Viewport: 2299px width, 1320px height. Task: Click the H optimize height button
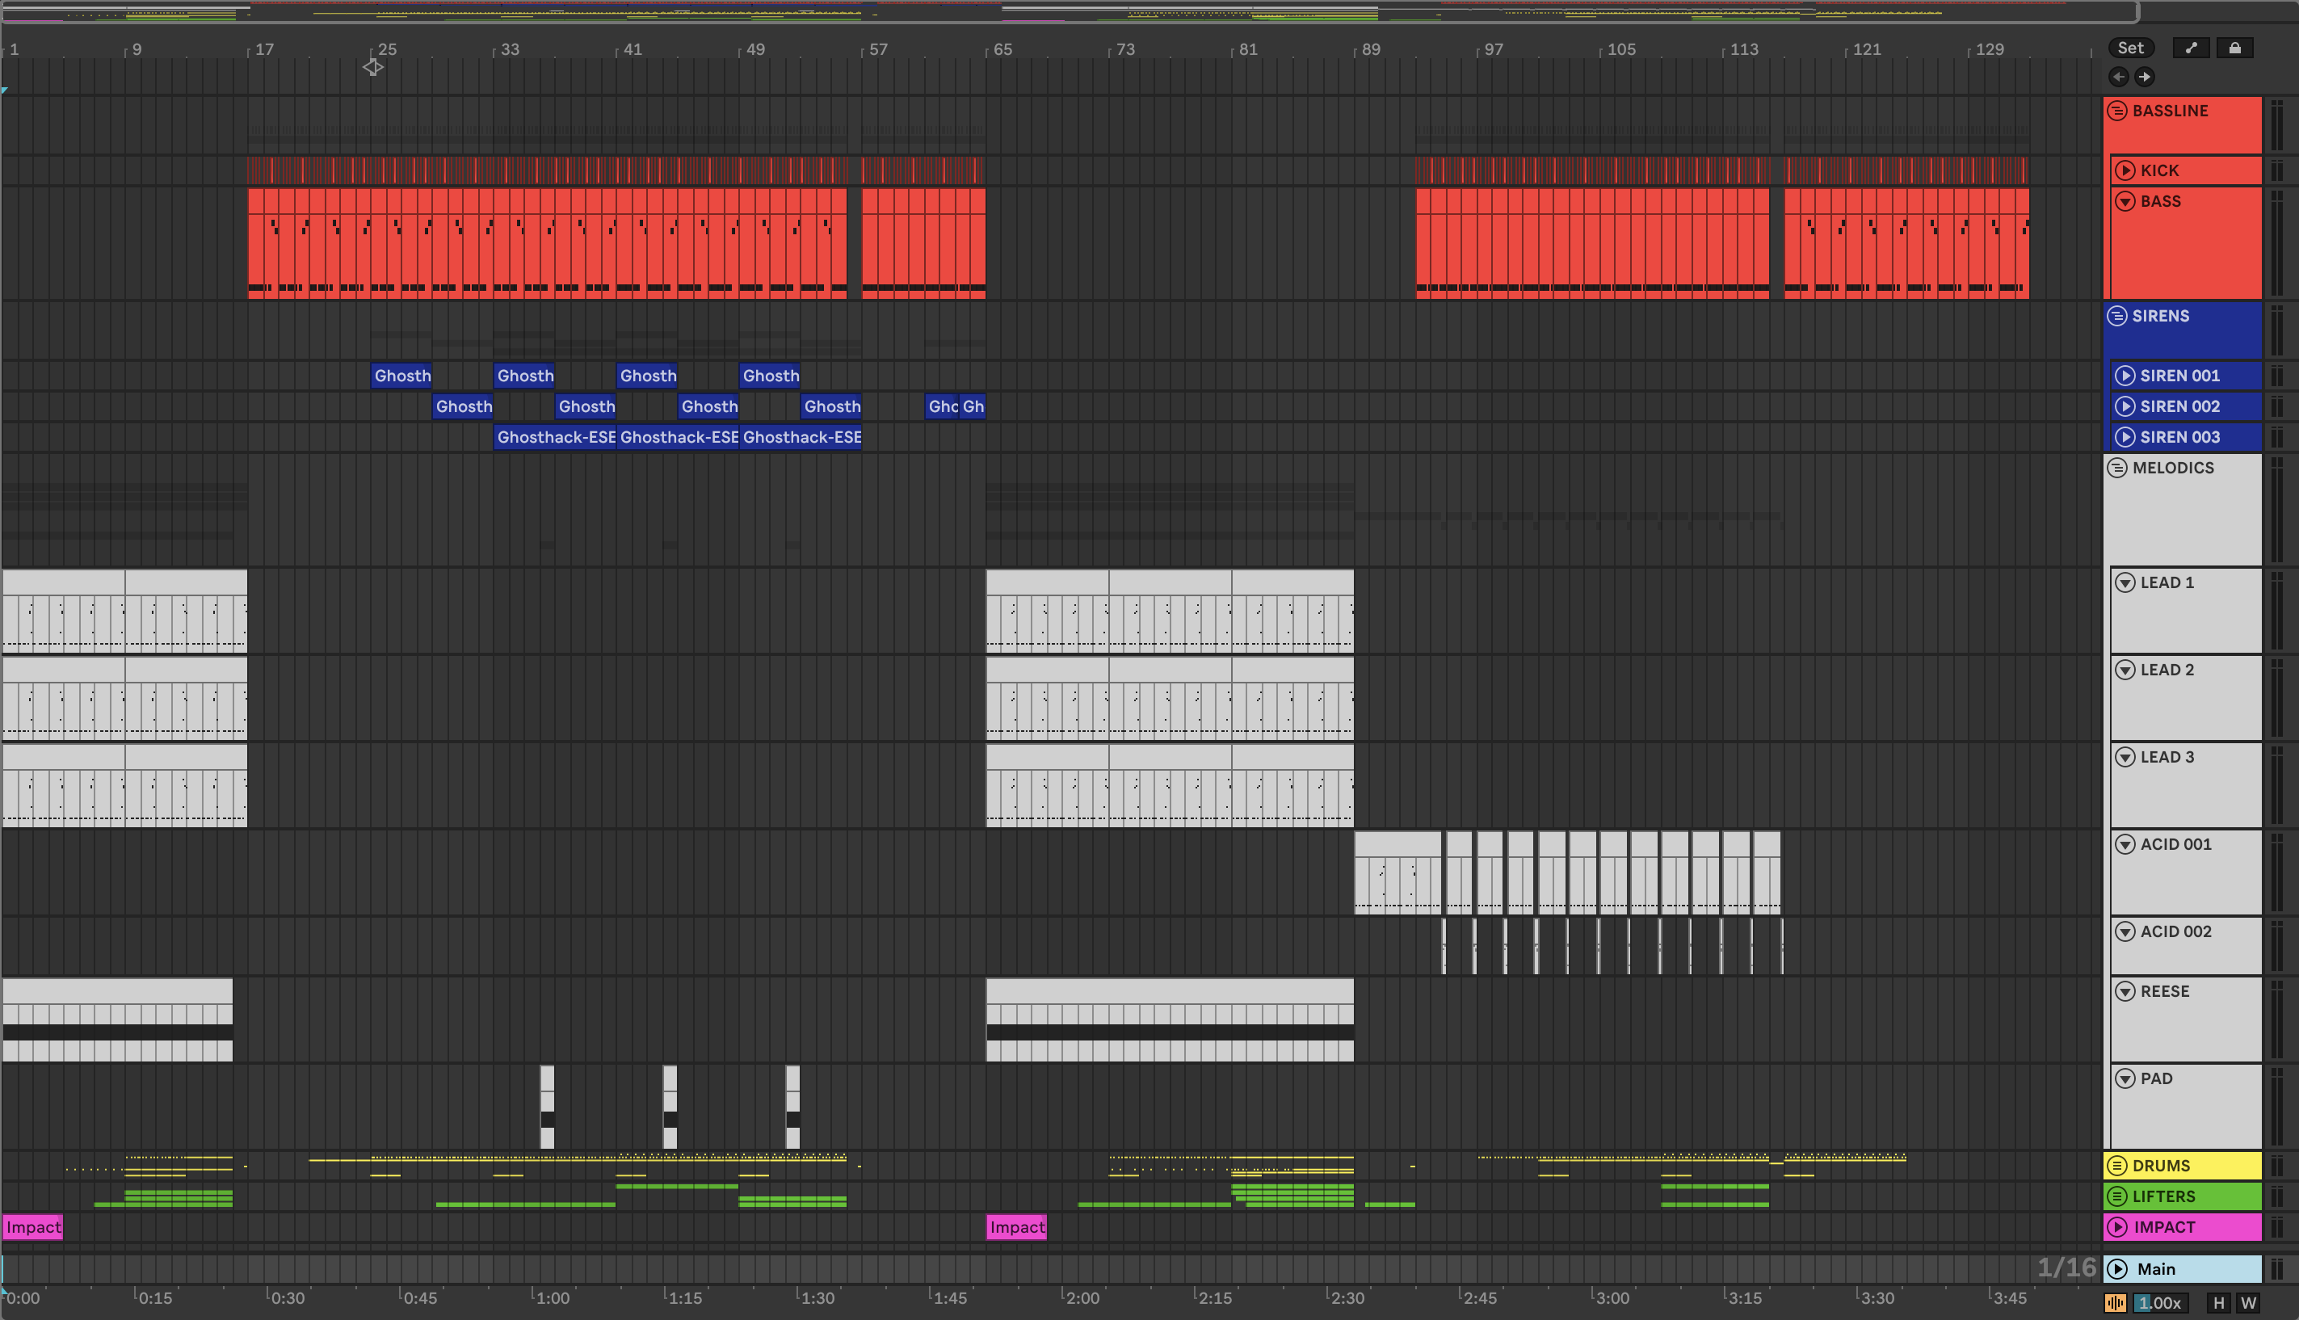tap(2218, 1303)
